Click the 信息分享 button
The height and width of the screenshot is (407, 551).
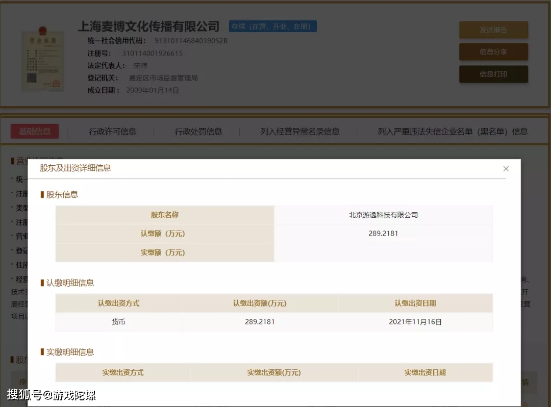point(493,52)
